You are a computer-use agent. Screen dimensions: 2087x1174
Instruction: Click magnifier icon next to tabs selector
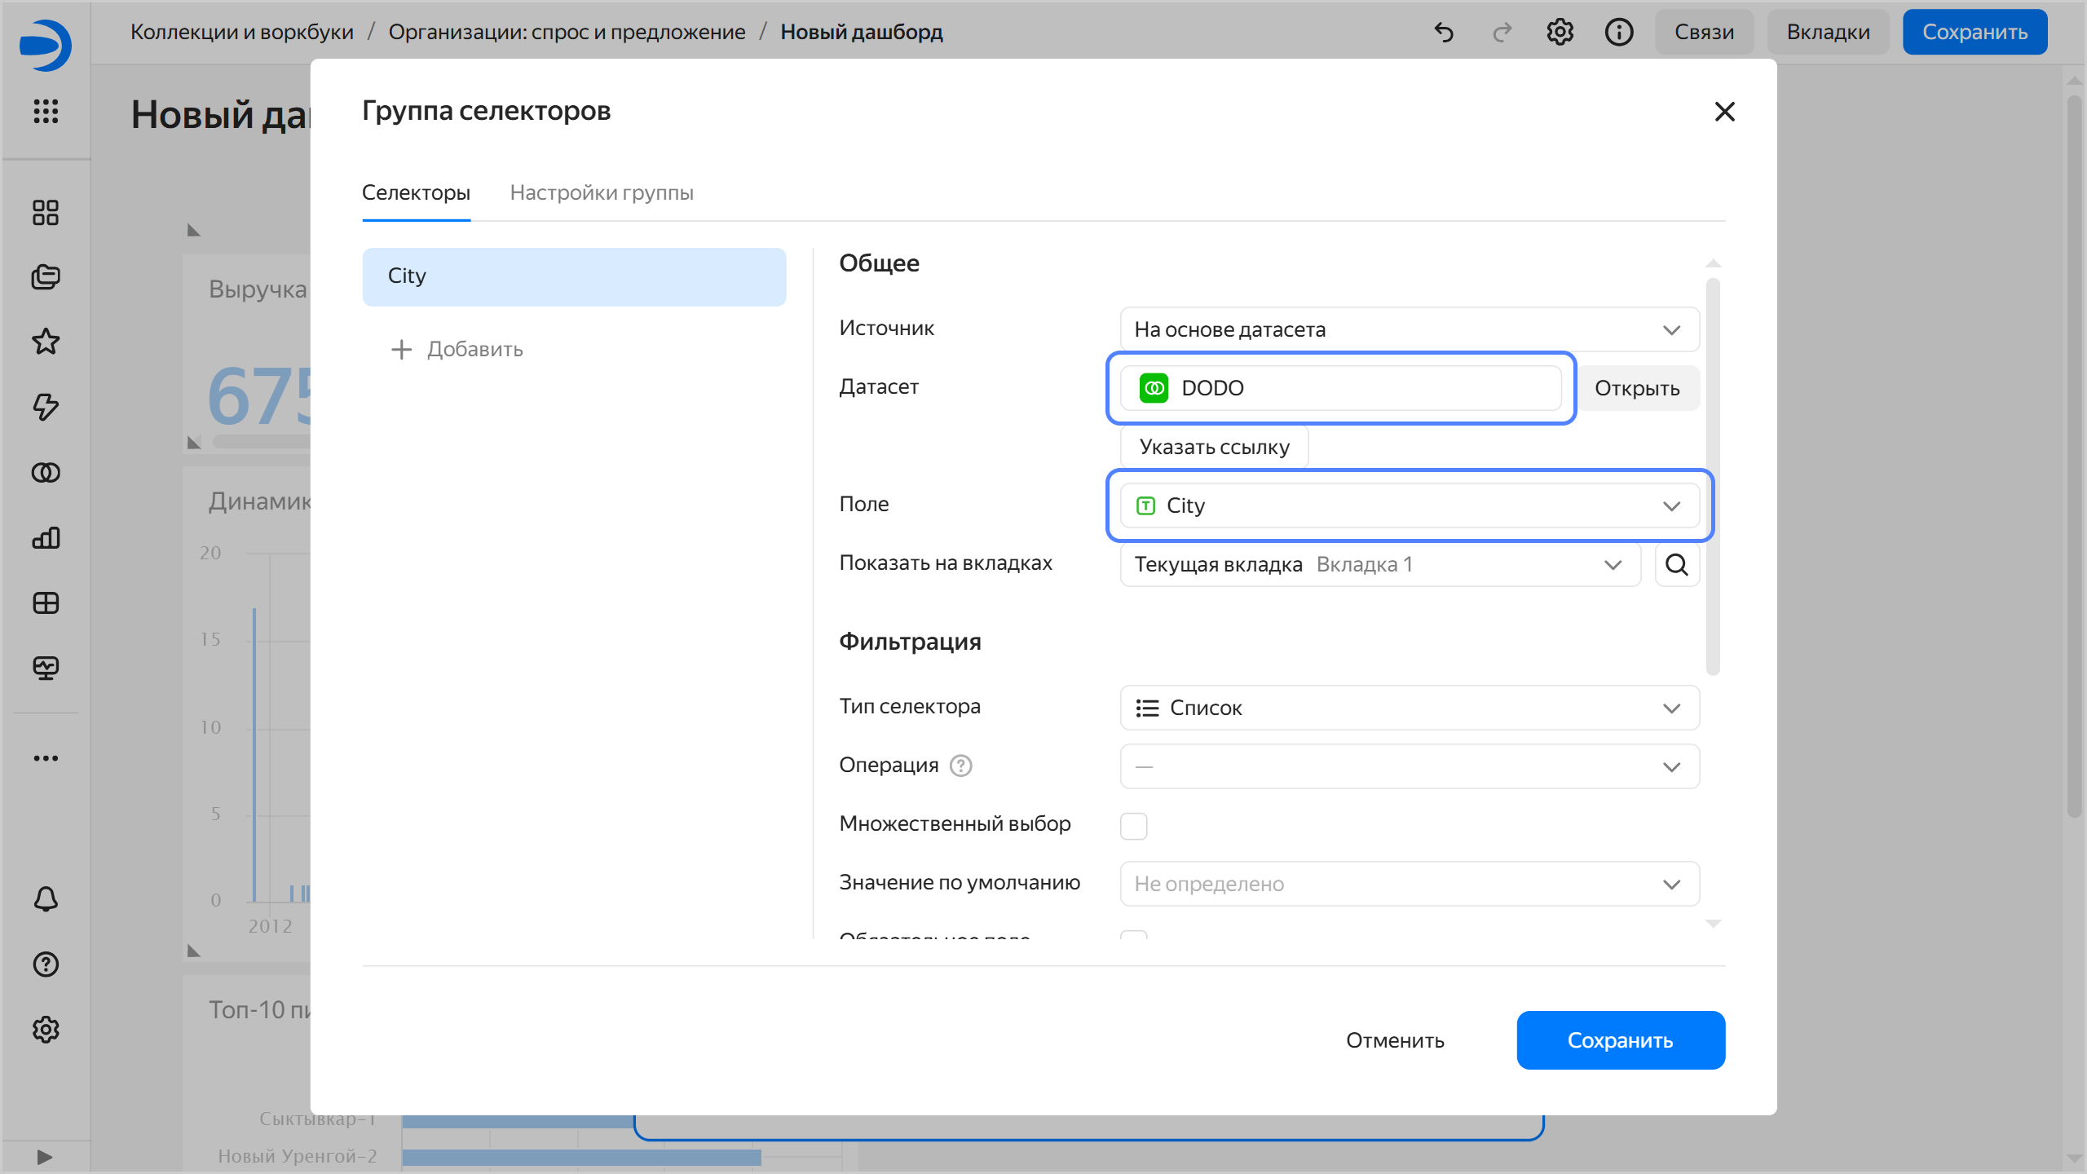pyautogui.click(x=1676, y=564)
